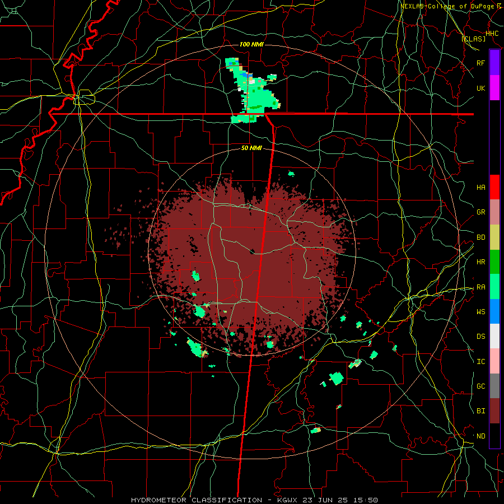Screen dimensions: 504x504
Task: Click the 50 NMI range ring label
Action: tap(251, 148)
